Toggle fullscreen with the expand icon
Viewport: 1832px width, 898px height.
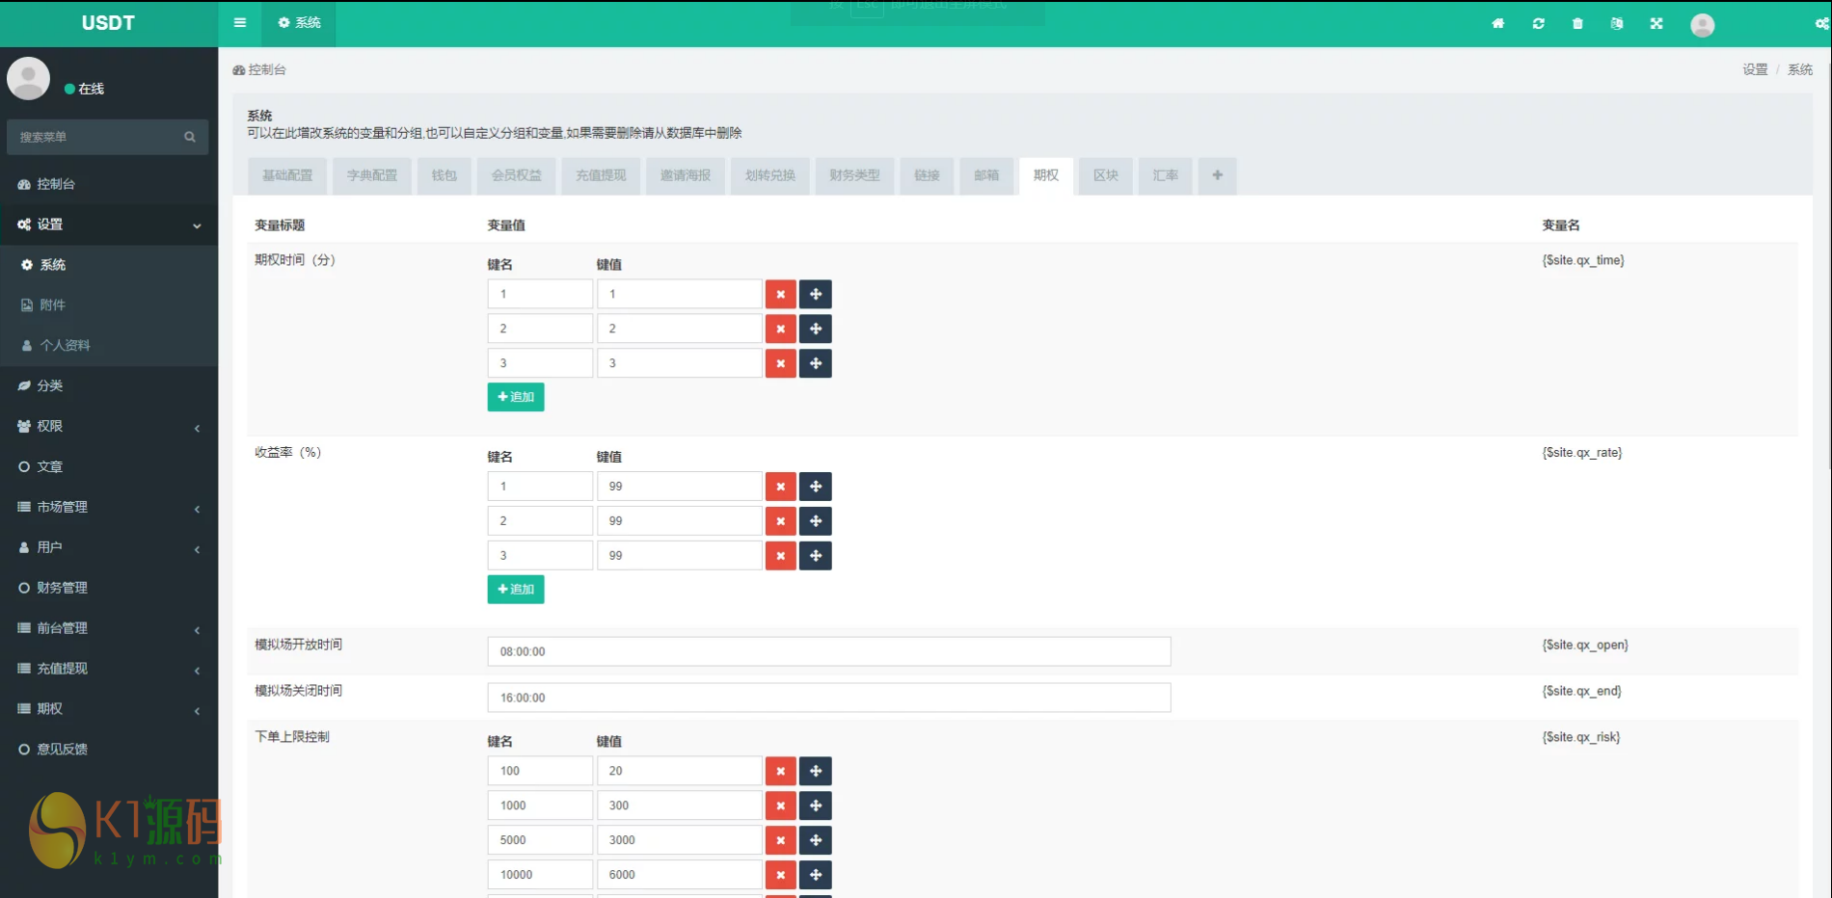coord(1656,24)
